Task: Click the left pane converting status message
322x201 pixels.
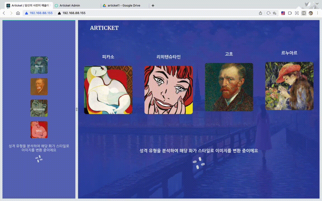Action: [x=39, y=148]
